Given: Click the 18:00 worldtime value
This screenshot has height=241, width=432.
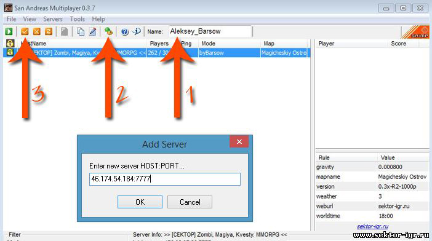Looking at the screenshot, I should (x=386, y=216).
